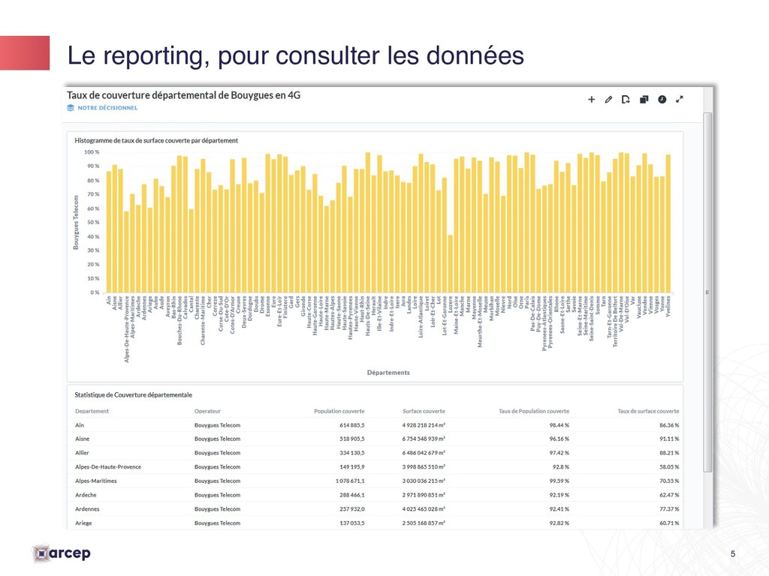This screenshot has height=576, width=769.
Task: Open the Notre Décisionnel collection link
Action: coord(107,108)
